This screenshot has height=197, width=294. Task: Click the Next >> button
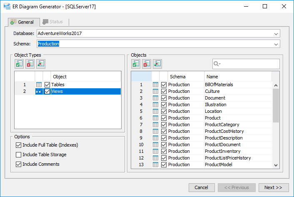[273, 187]
